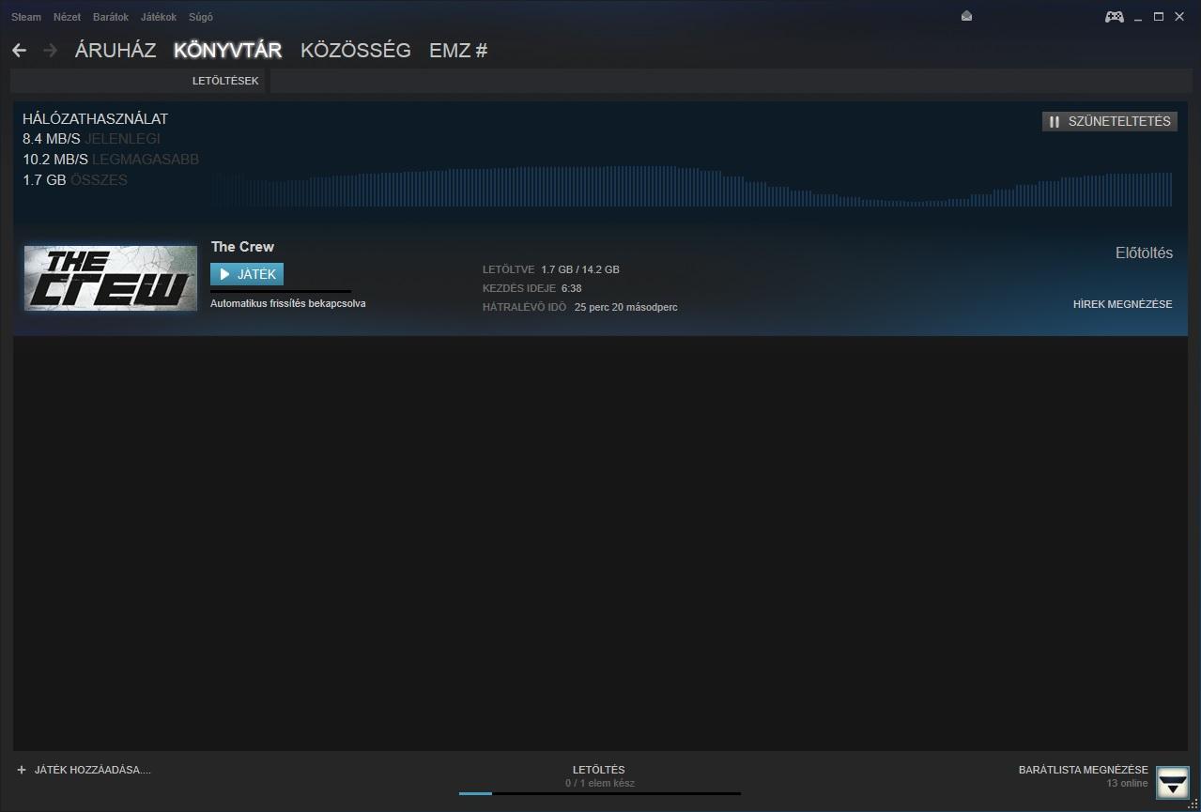Close the Steam window
The height and width of the screenshot is (812, 1201).
point(1179,16)
